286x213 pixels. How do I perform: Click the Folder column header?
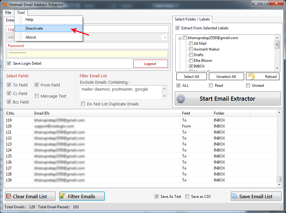pos(231,113)
